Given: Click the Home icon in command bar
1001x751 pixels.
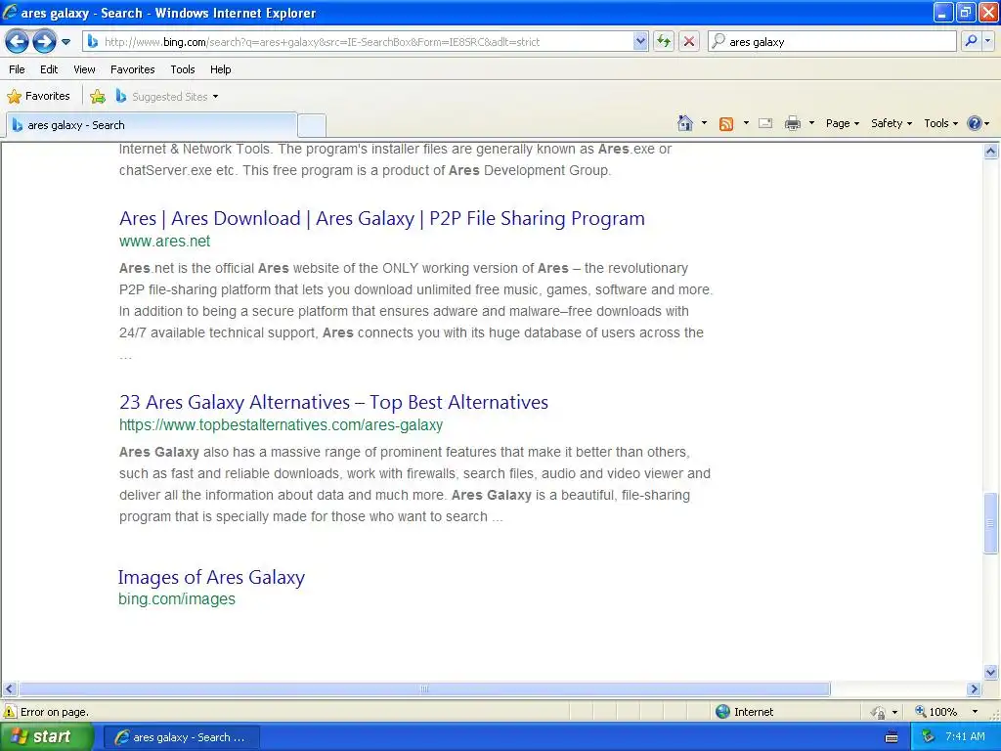Looking at the screenshot, I should (685, 123).
